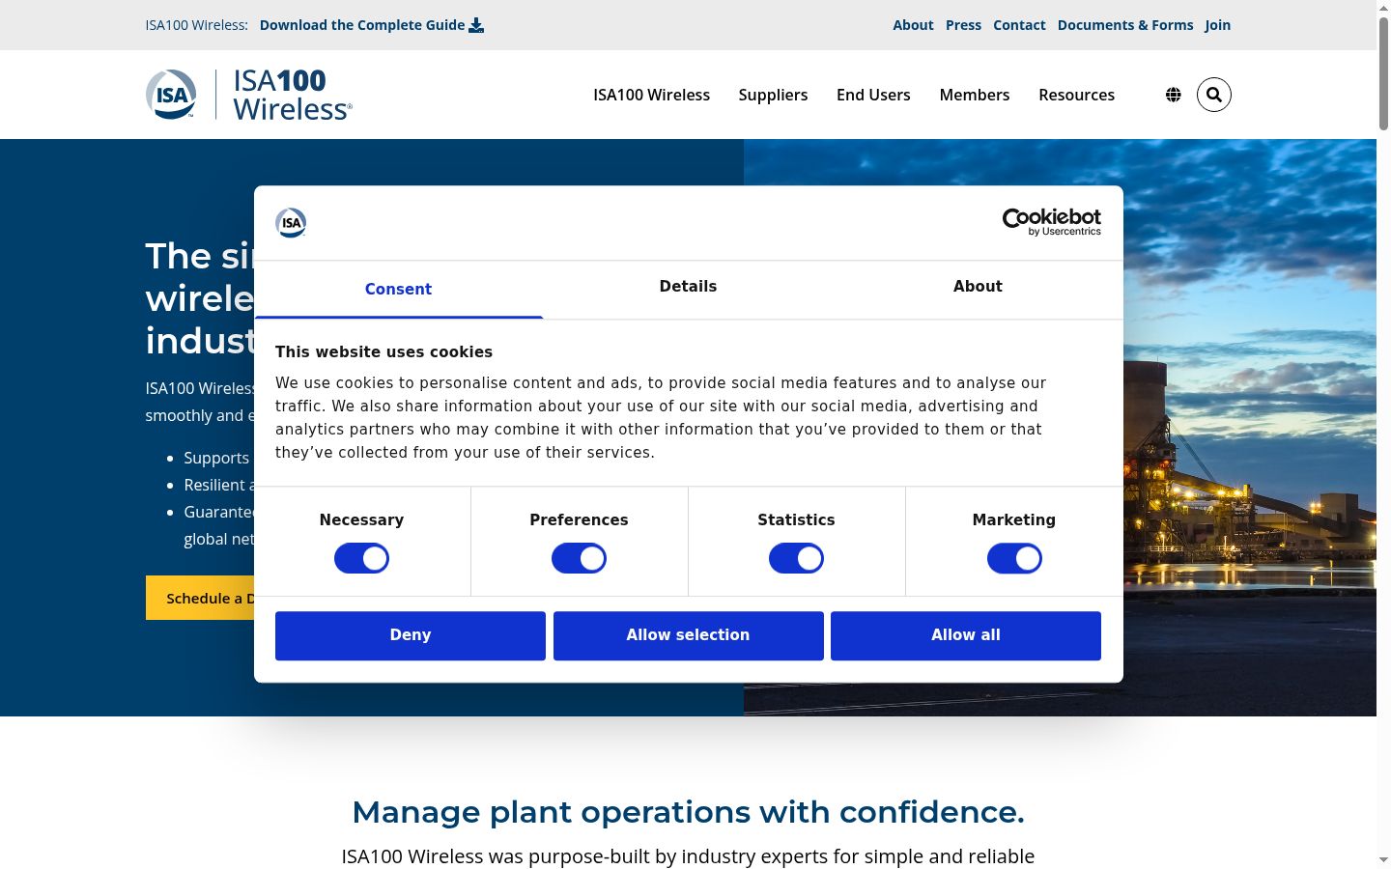Click the industrial plant hero image
This screenshot has width=1391, height=869.
(x=1249, y=428)
